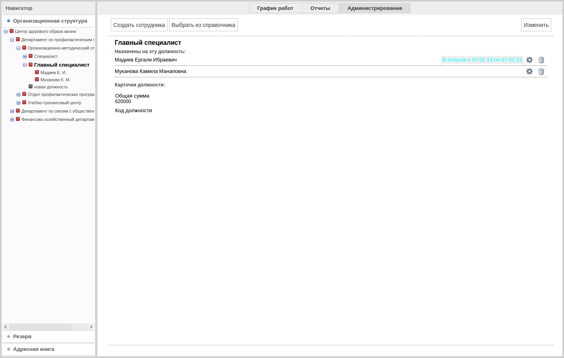Switch to Отчеты tab
The image size is (564, 358).
(x=320, y=8)
